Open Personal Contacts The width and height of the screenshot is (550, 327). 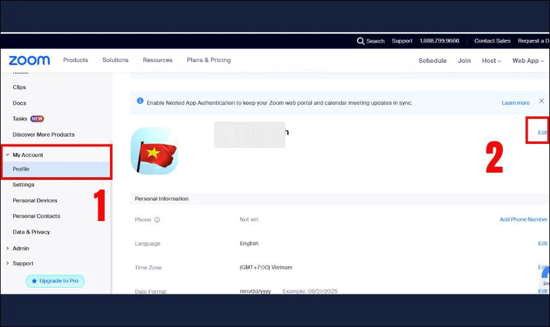tap(36, 216)
